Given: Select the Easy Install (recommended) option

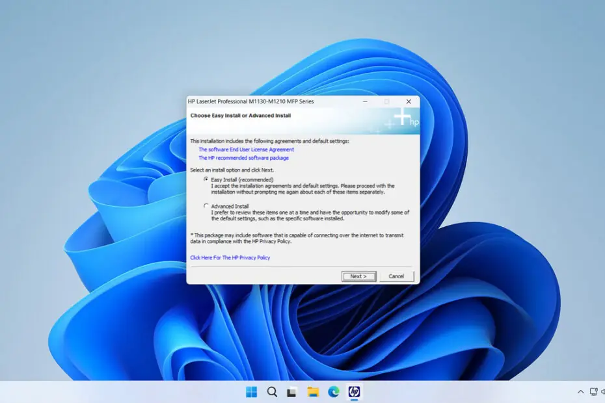Looking at the screenshot, I should [x=206, y=179].
